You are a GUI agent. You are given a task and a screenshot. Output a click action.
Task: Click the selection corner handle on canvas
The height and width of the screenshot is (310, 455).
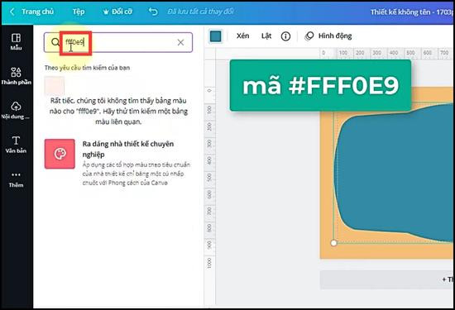pos(333,243)
